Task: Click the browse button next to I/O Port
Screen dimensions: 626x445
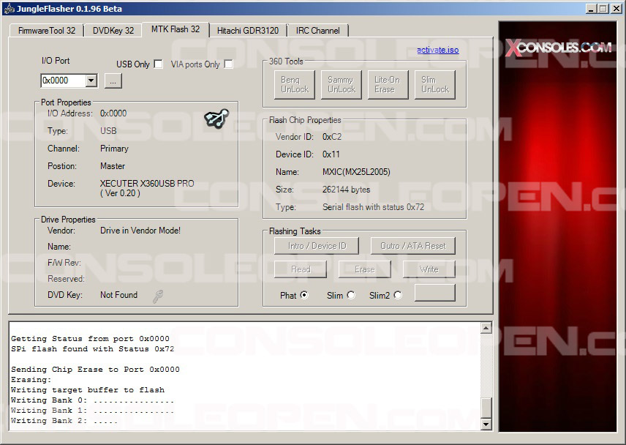Action: tap(113, 81)
